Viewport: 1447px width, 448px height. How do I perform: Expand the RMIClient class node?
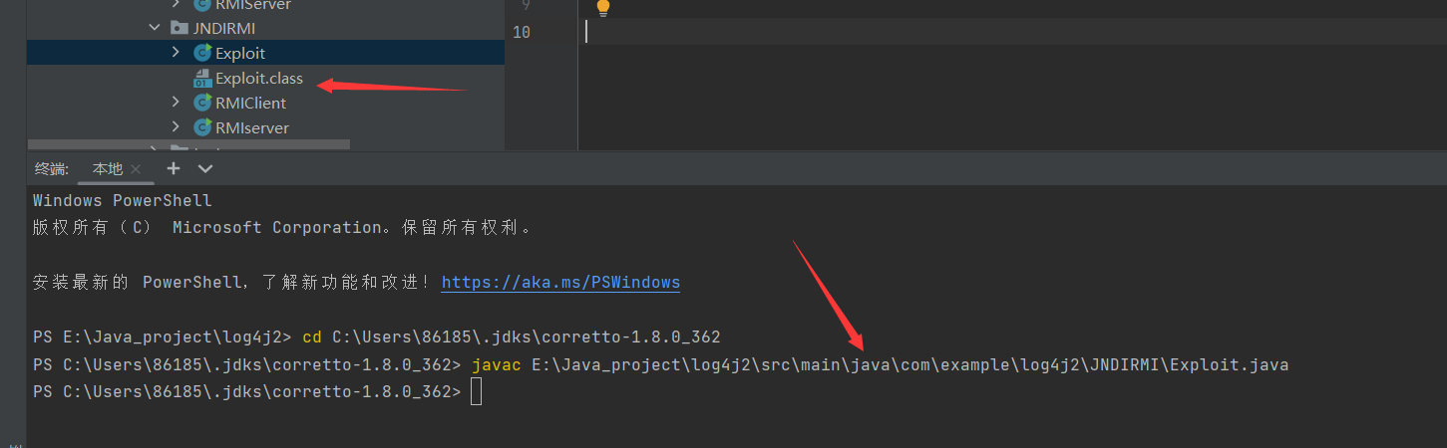177,103
